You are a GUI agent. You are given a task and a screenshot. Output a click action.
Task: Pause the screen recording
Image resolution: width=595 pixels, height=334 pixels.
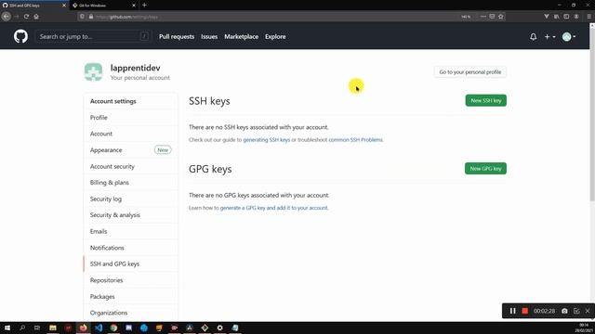(x=512, y=311)
